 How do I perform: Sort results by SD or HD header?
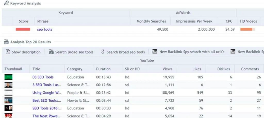132,69
